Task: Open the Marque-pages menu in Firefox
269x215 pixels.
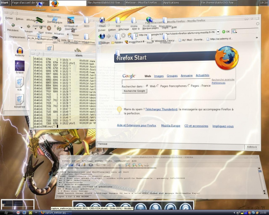Action: click(x=150, y=28)
